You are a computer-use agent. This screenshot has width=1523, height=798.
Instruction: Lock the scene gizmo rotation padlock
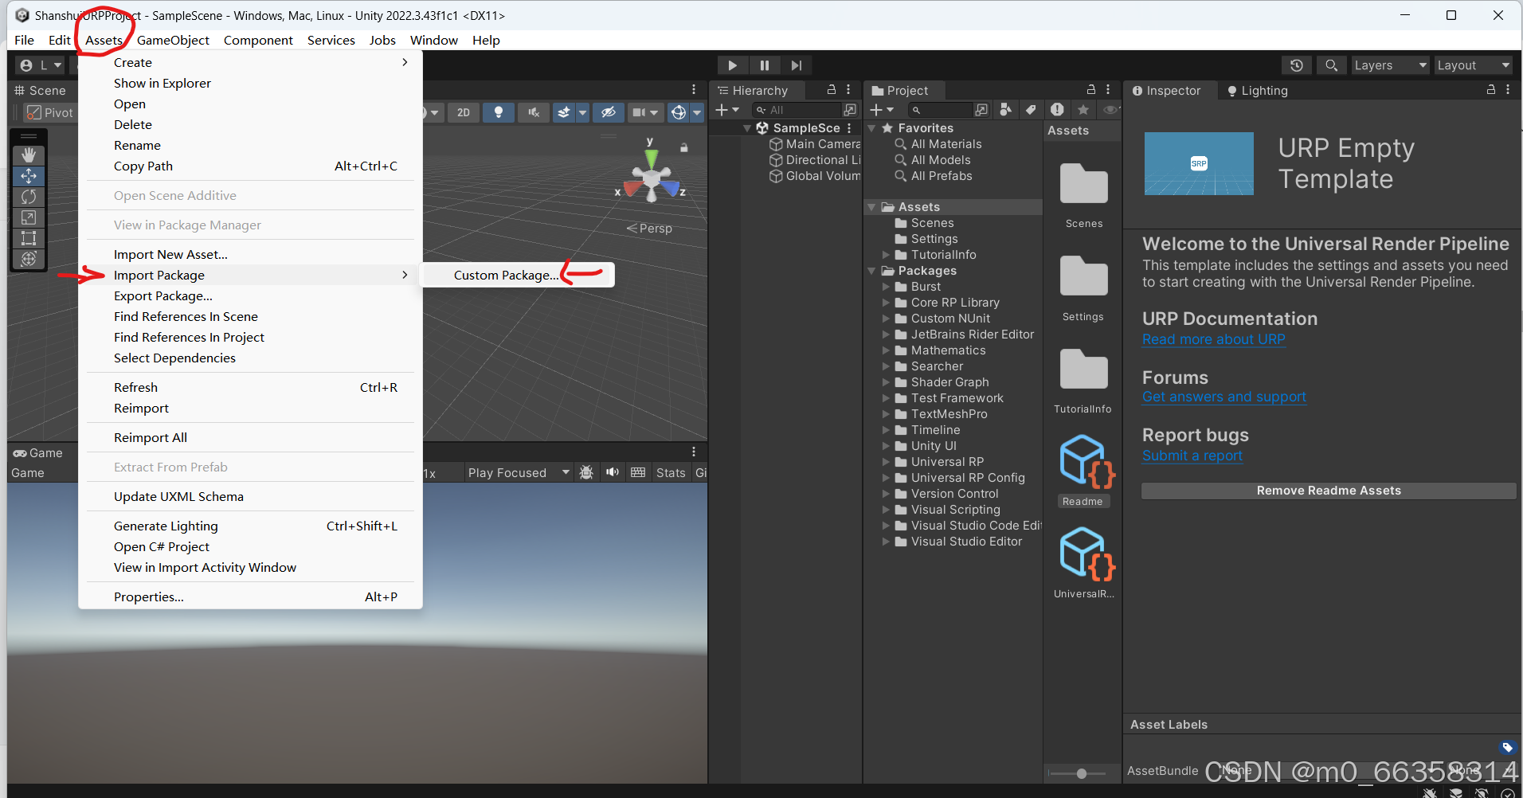point(683,147)
